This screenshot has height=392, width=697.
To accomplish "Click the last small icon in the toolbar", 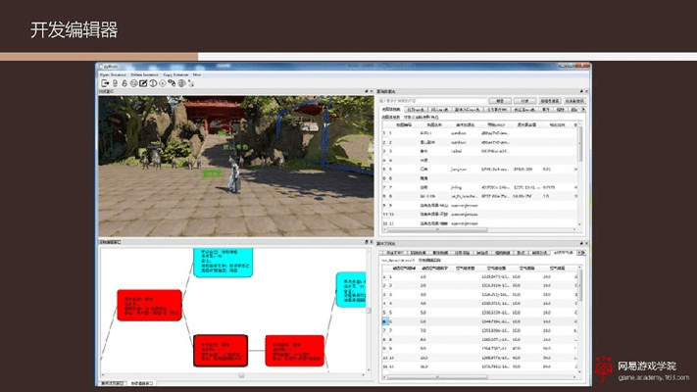I will [191, 83].
